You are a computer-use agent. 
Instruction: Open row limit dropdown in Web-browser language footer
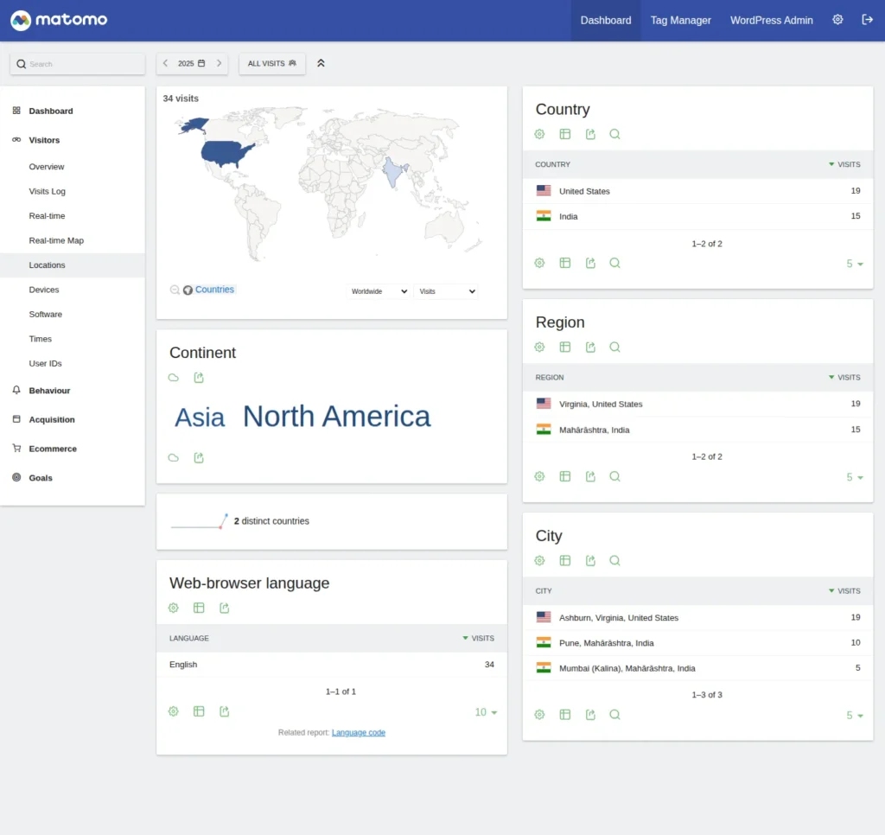(x=487, y=712)
